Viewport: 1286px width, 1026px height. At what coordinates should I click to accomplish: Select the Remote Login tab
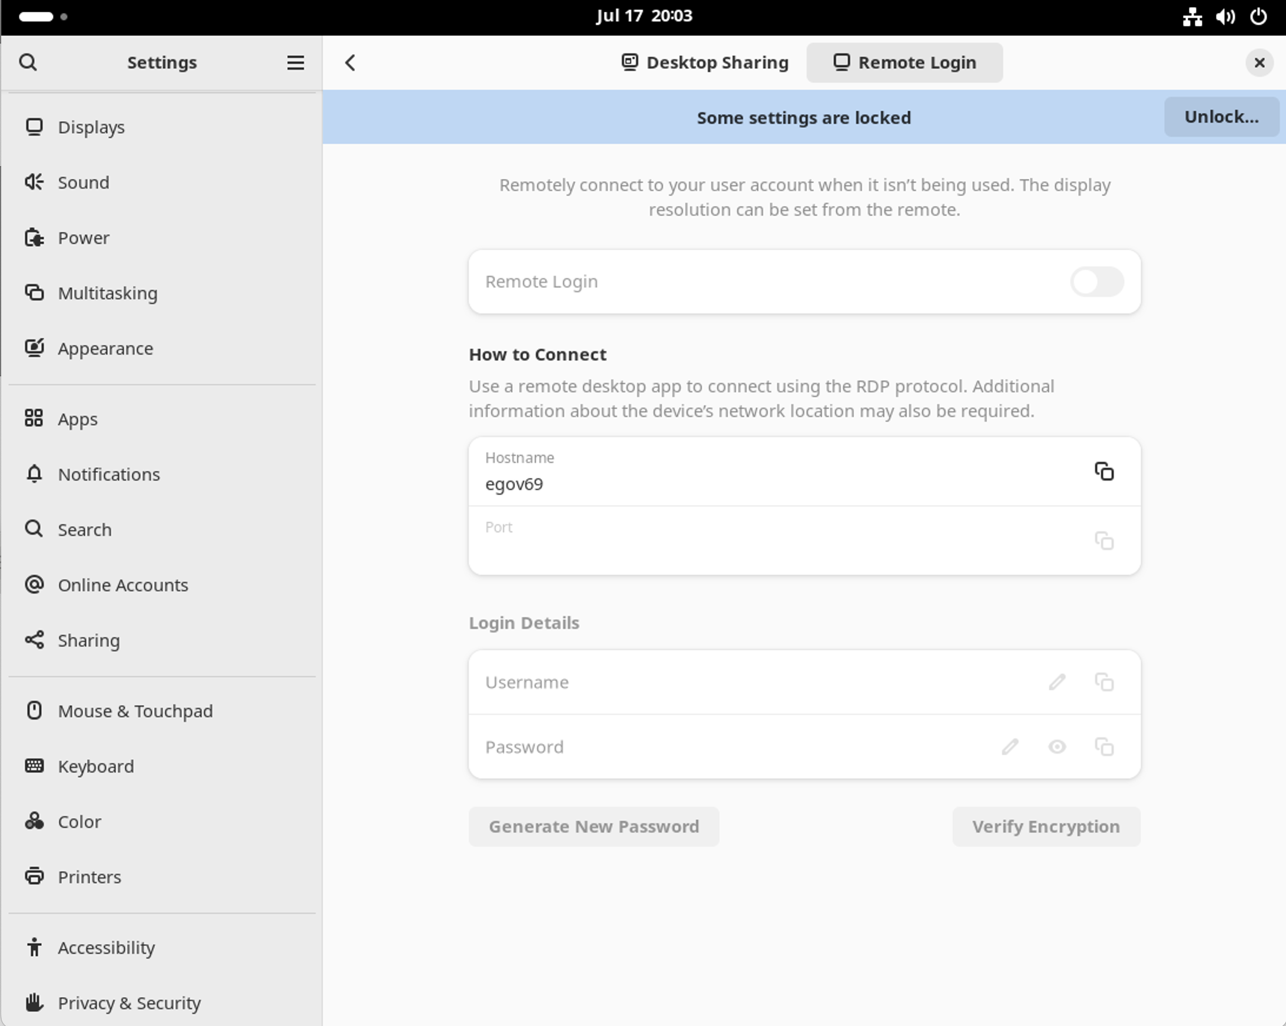click(904, 62)
